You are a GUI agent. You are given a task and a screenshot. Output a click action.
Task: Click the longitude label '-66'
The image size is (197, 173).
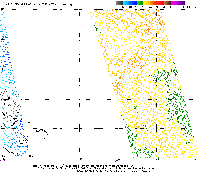pyautogui.click(x=118, y=159)
